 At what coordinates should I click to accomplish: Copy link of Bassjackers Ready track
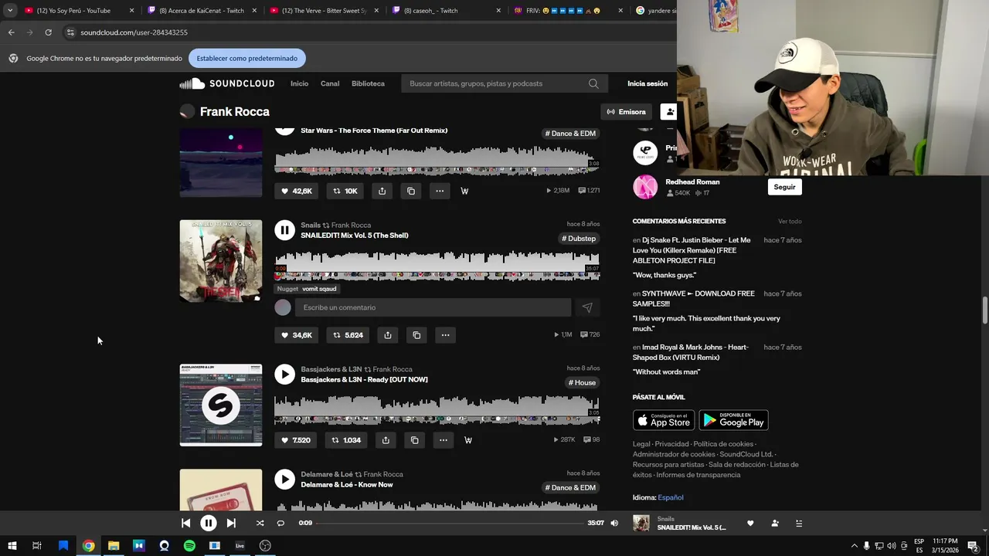[x=414, y=440]
